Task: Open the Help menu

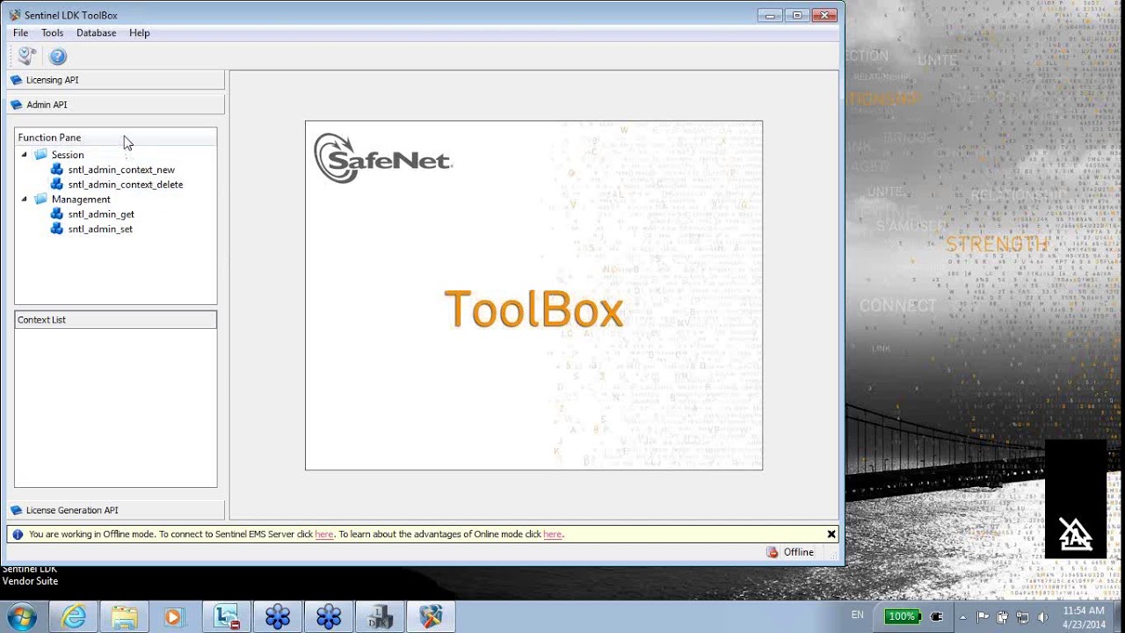Action: tap(139, 33)
